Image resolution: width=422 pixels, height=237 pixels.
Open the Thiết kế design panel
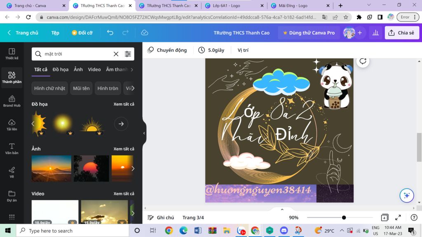(12, 54)
